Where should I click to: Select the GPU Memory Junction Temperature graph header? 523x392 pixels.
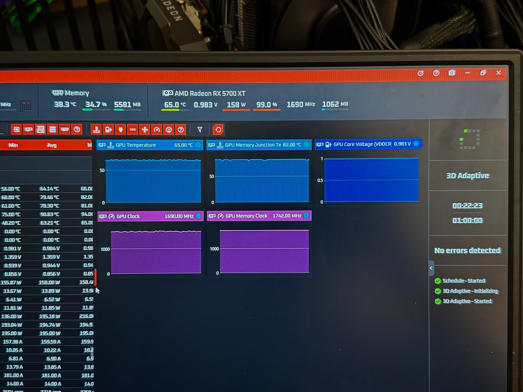[259, 145]
